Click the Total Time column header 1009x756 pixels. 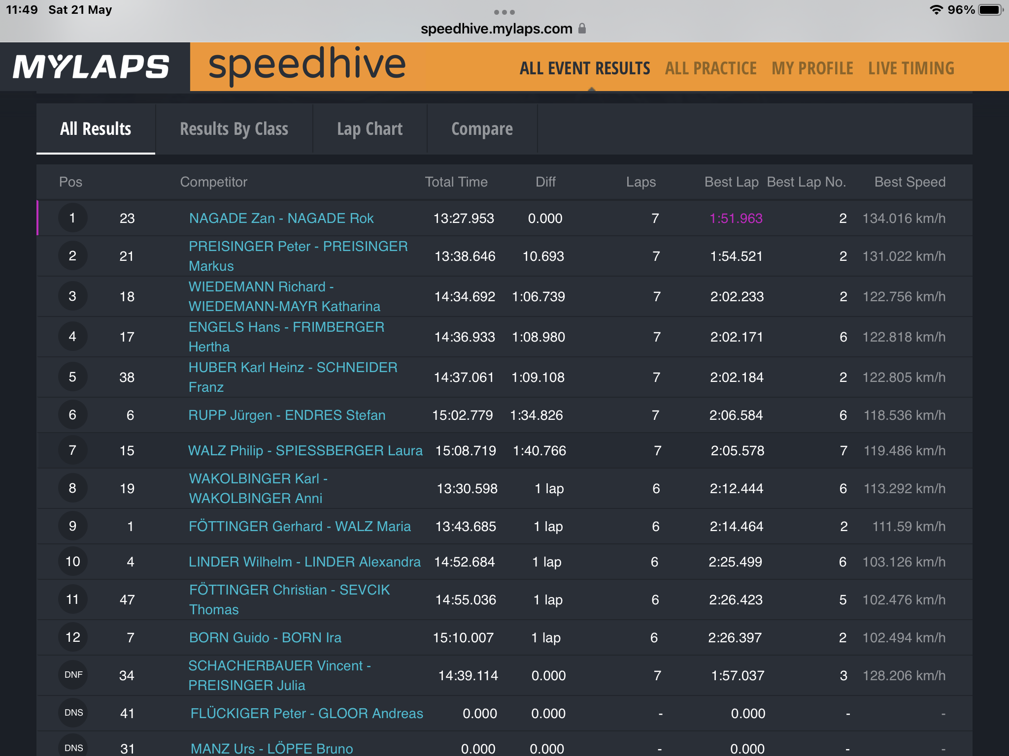(456, 182)
